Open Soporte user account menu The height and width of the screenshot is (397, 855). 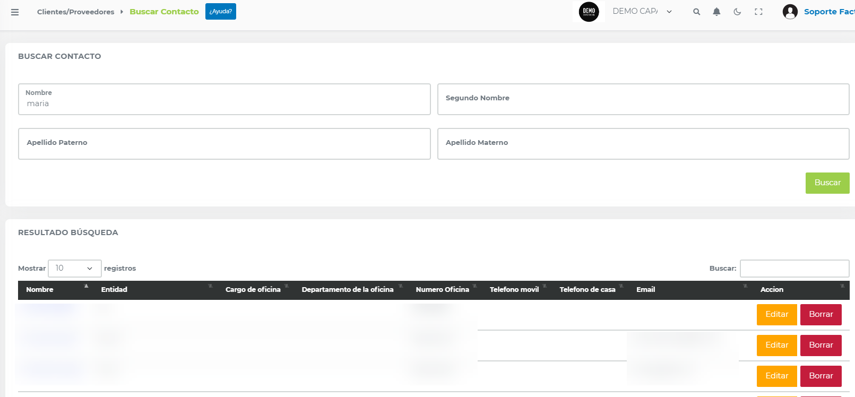(828, 12)
